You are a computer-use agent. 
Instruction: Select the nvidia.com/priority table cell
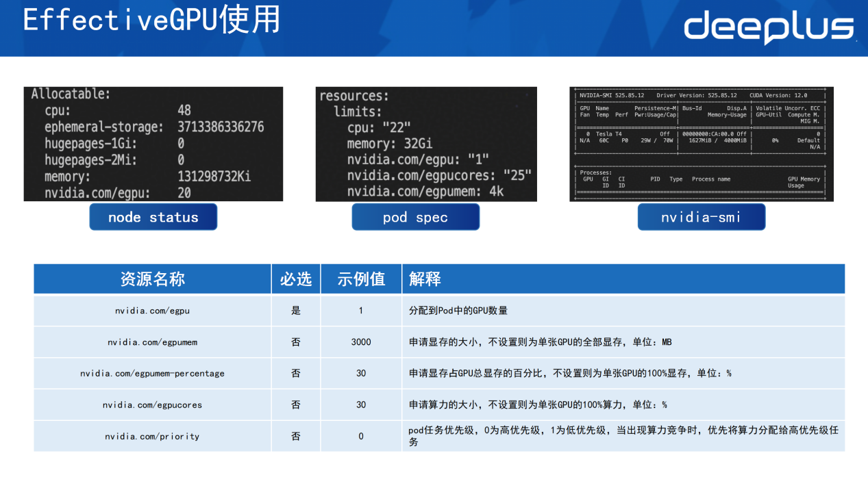point(152,437)
